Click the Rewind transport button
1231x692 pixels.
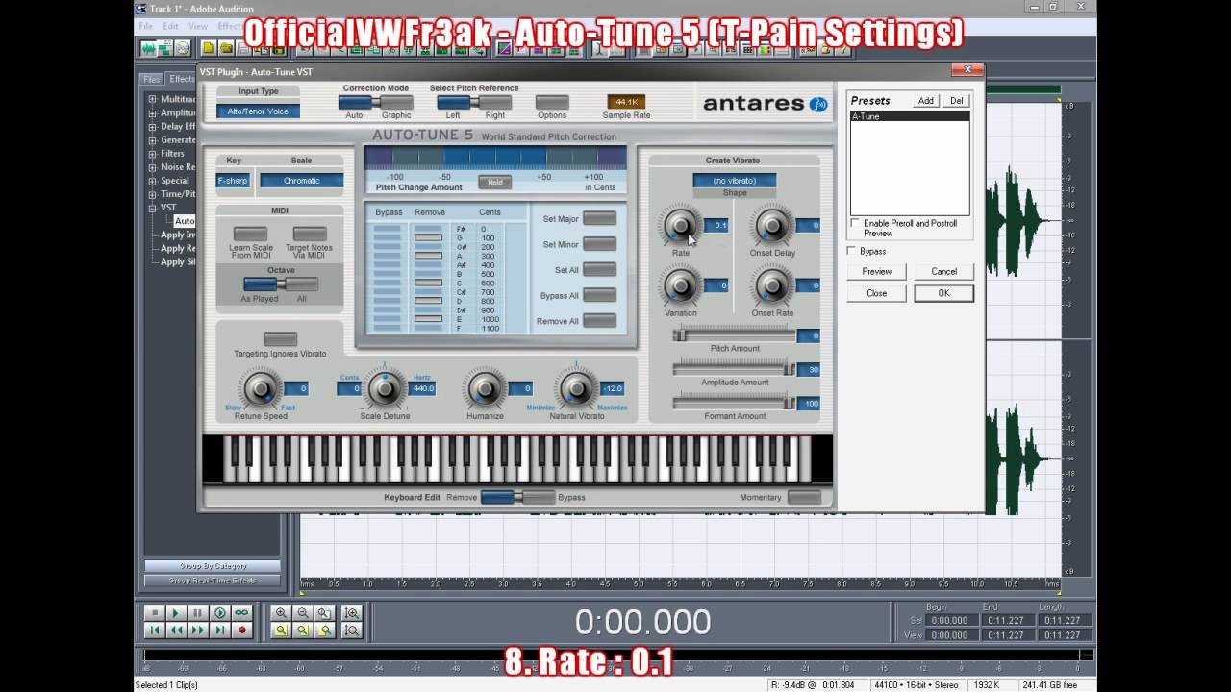(176, 630)
